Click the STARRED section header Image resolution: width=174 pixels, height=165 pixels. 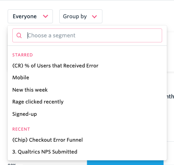[22, 55]
